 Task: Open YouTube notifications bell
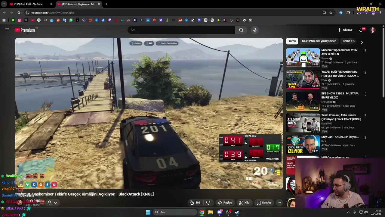(362, 30)
